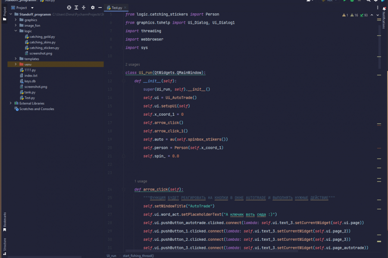
Task: Click the green Run button in toolbar
Action: 344,1
